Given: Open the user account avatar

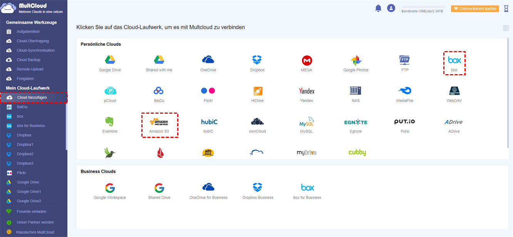Looking at the screenshot, I should pyautogui.click(x=391, y=8).
